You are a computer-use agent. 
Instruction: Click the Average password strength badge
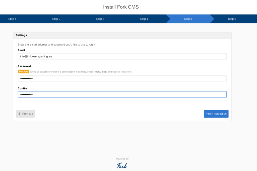tap(23, 71)
